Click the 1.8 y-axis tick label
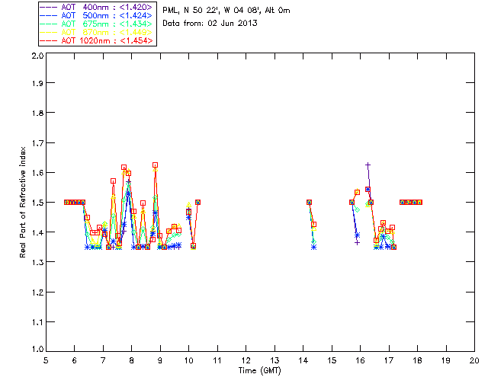The height and width of the screenshot is (390, 488). click(x=37, y=113)
